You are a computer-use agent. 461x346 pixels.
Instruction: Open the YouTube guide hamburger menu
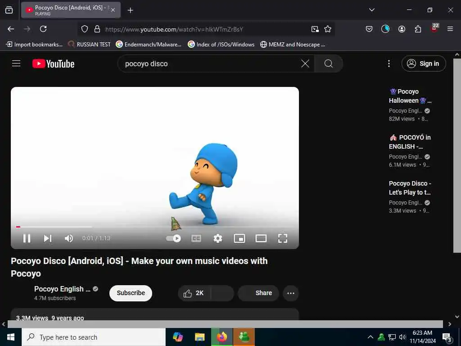pyautogui.click(x=16, y=64)
